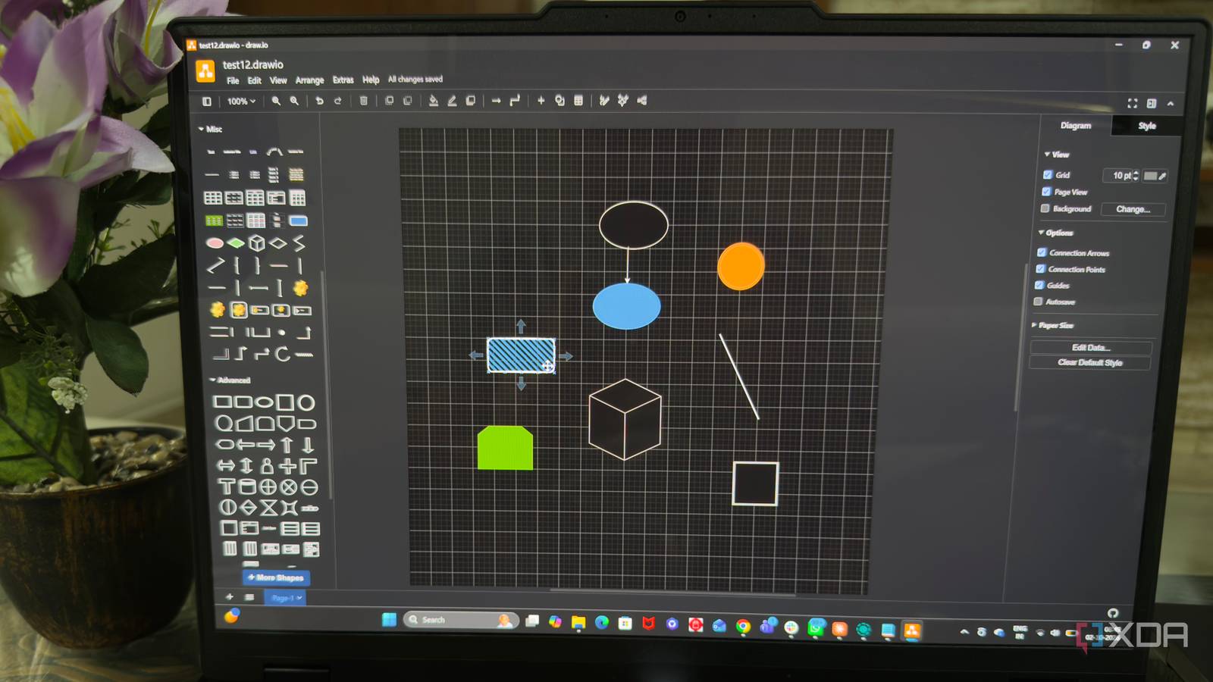Image resolution: width=1213 pixels, height=682 pixels.
Task: Open the 100% zoom dropdown
Action: tap(241, 102)
